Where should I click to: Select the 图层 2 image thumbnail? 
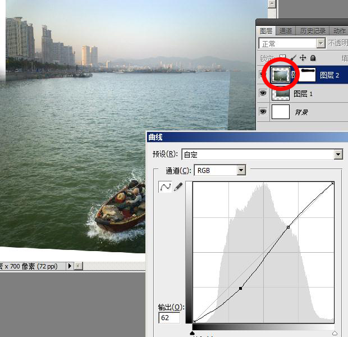(x=281, y=75)
